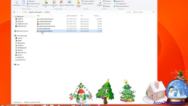Open the Elements (F:) drive

point(20,60)
